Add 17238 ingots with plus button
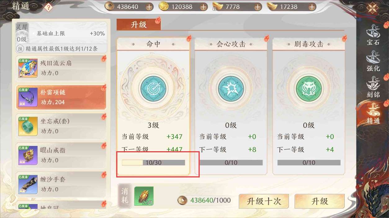The image size is (389, 218). (x=312, y=7)
